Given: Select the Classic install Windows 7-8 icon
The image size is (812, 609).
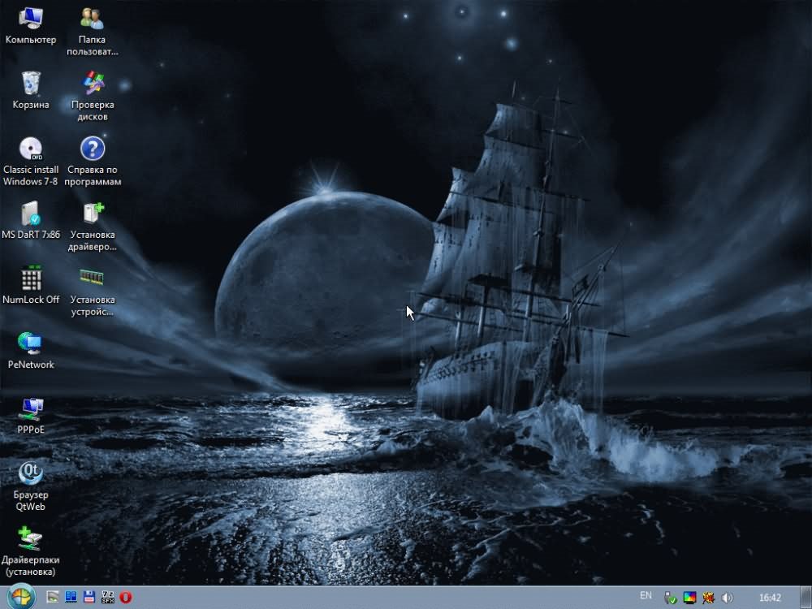Looking at the screenshot, I should click(31, 149).
